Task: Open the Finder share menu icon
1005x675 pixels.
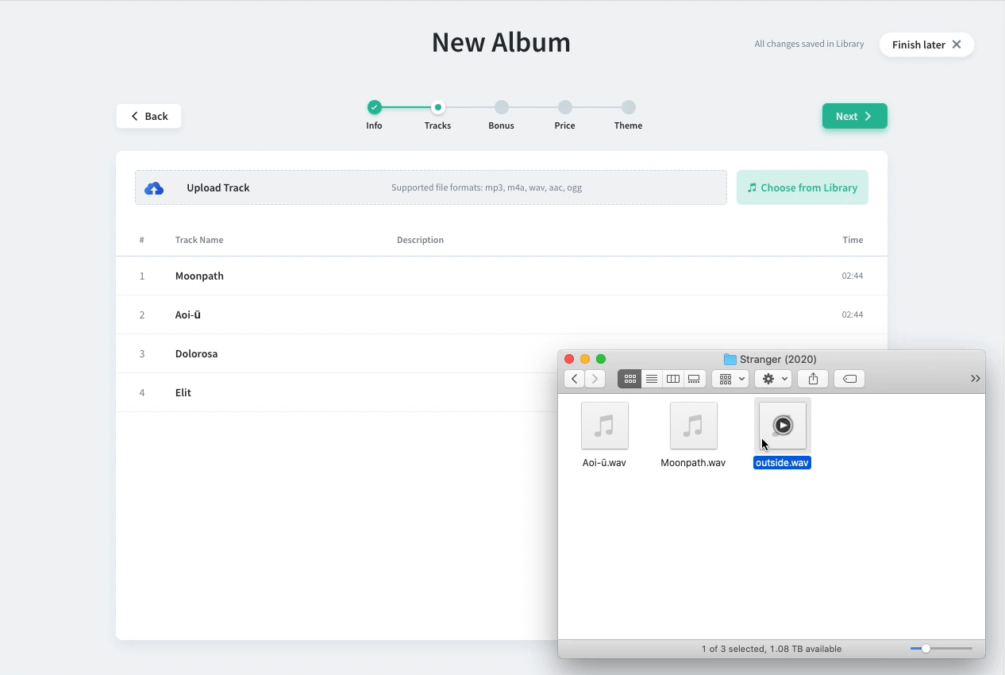Action: 813,379
